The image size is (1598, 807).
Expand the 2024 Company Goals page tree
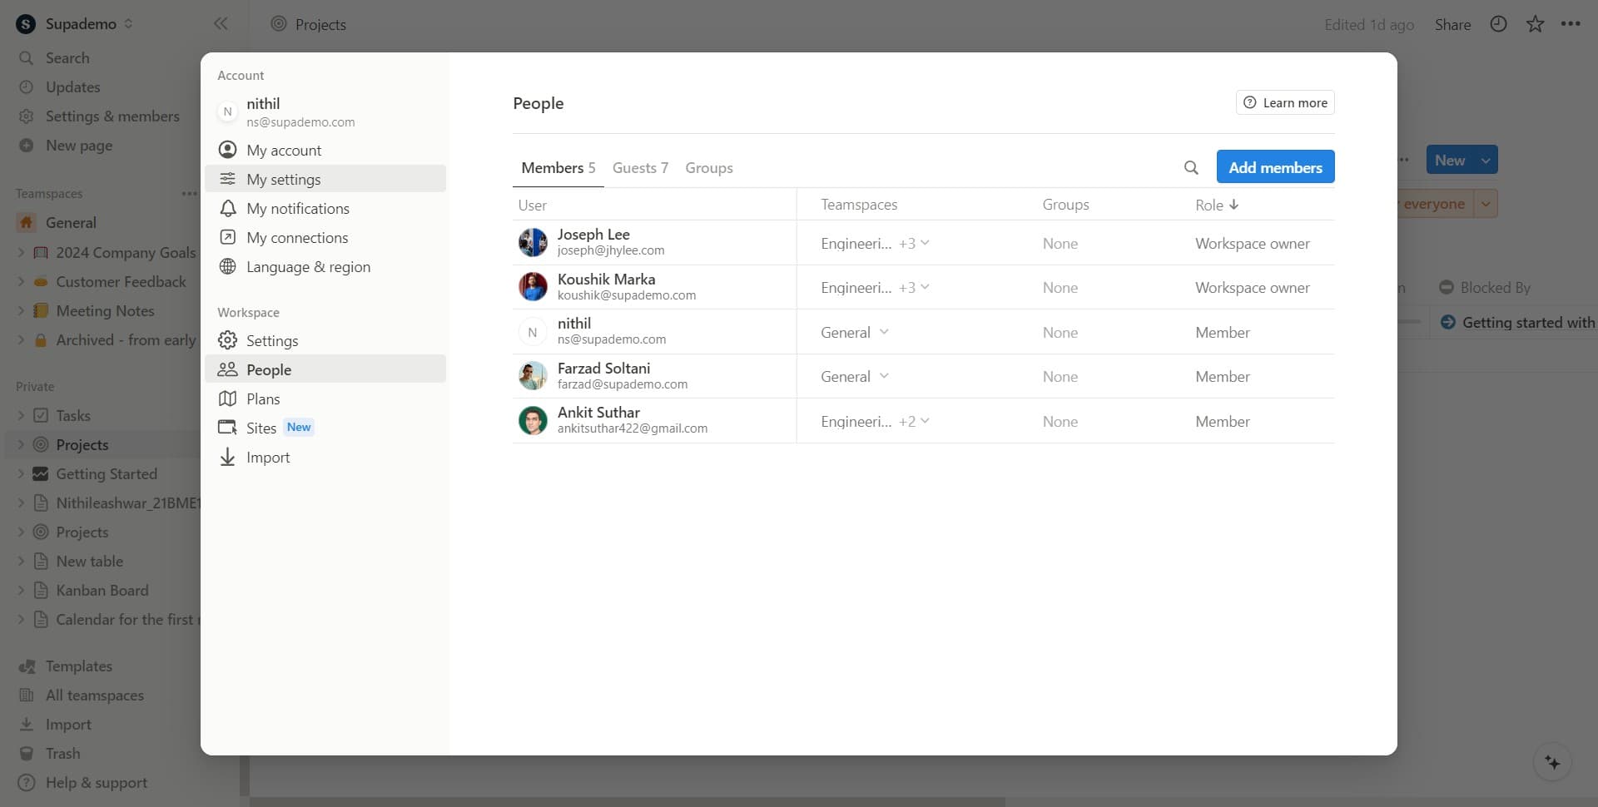[x=21, y=253]
